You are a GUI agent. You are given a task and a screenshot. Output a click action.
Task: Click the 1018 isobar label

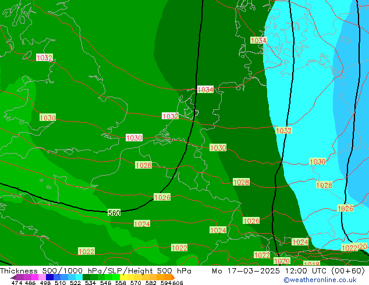(311, 264)
